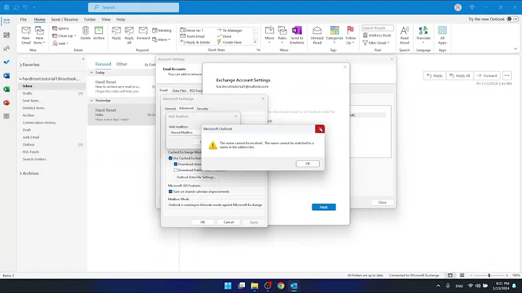Collapse the hardreset.tutorial1@outlook account tree
This screenshot has height=293, width=522.
(x=20, y=79)
